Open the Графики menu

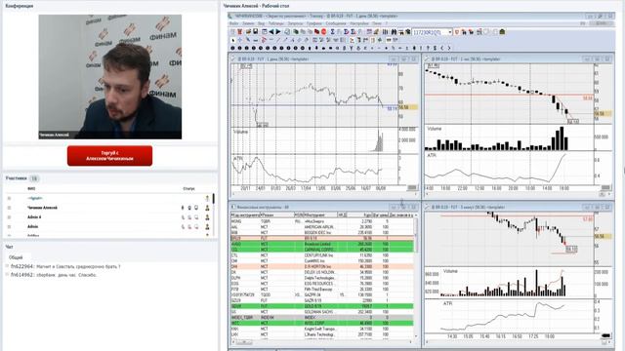coord(314,23)
